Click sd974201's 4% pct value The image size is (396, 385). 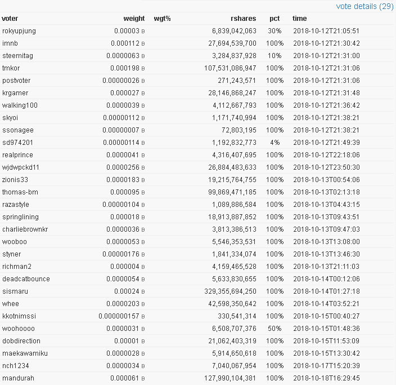click(274, 143)
